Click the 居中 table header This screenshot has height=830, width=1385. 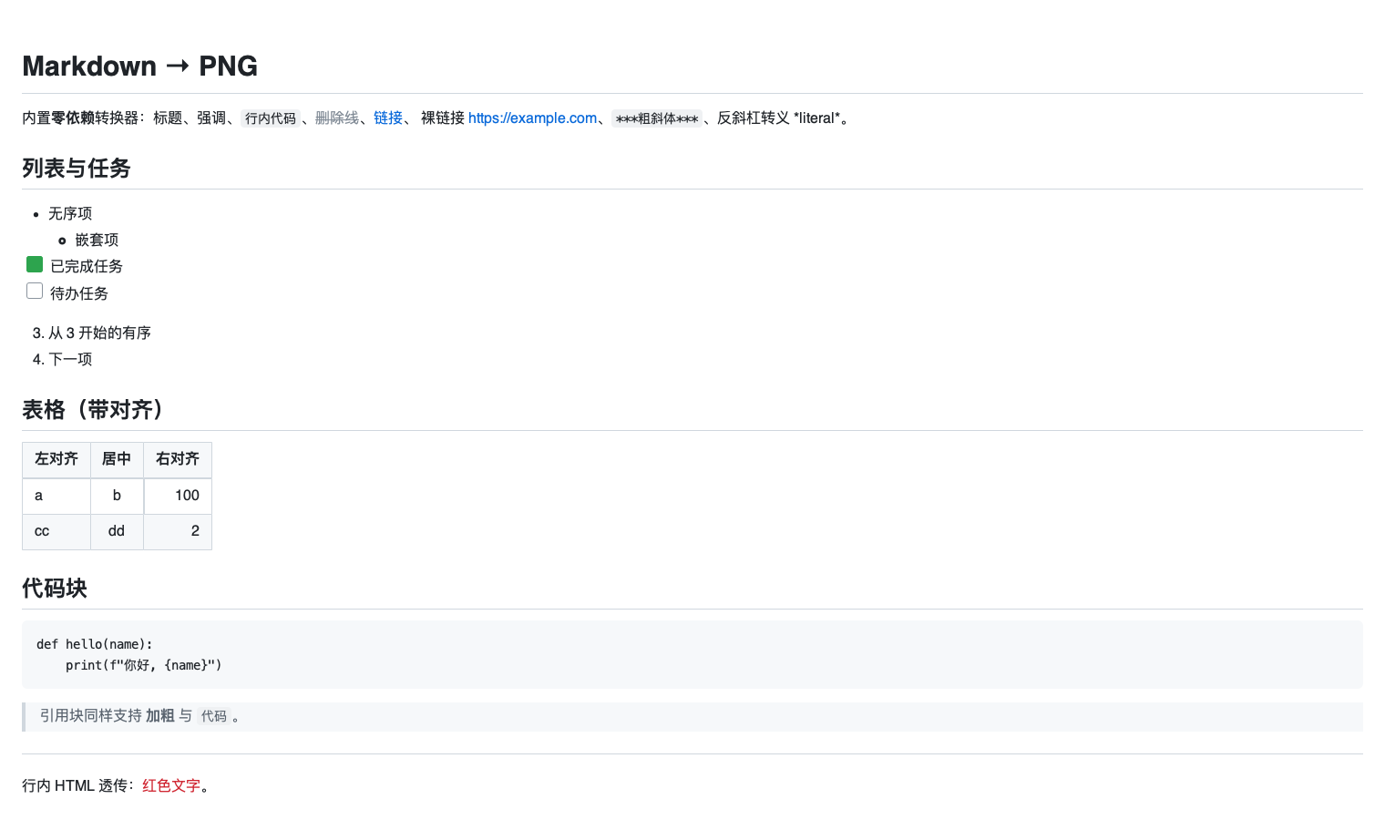coord(117,459)
